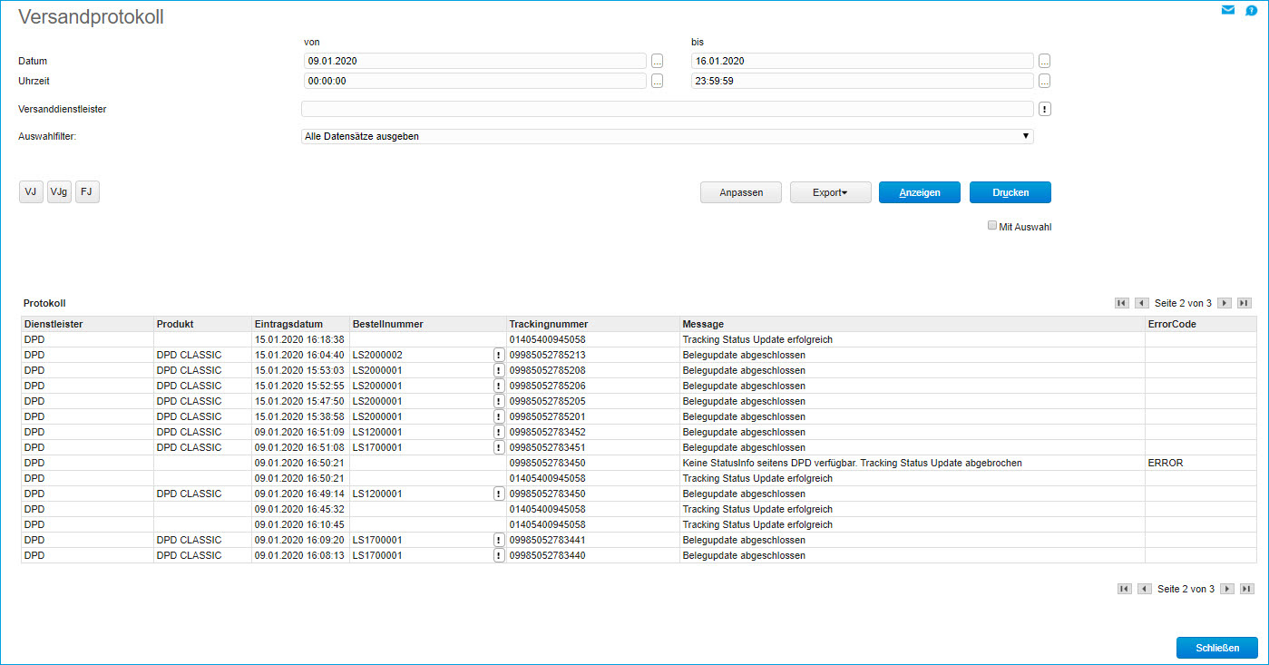Click the Anzeigen button

(920, 192)
